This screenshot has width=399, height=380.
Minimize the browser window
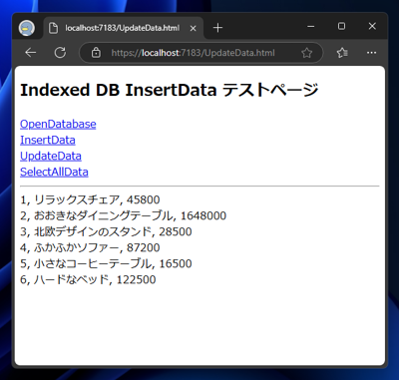click(311, 26)
